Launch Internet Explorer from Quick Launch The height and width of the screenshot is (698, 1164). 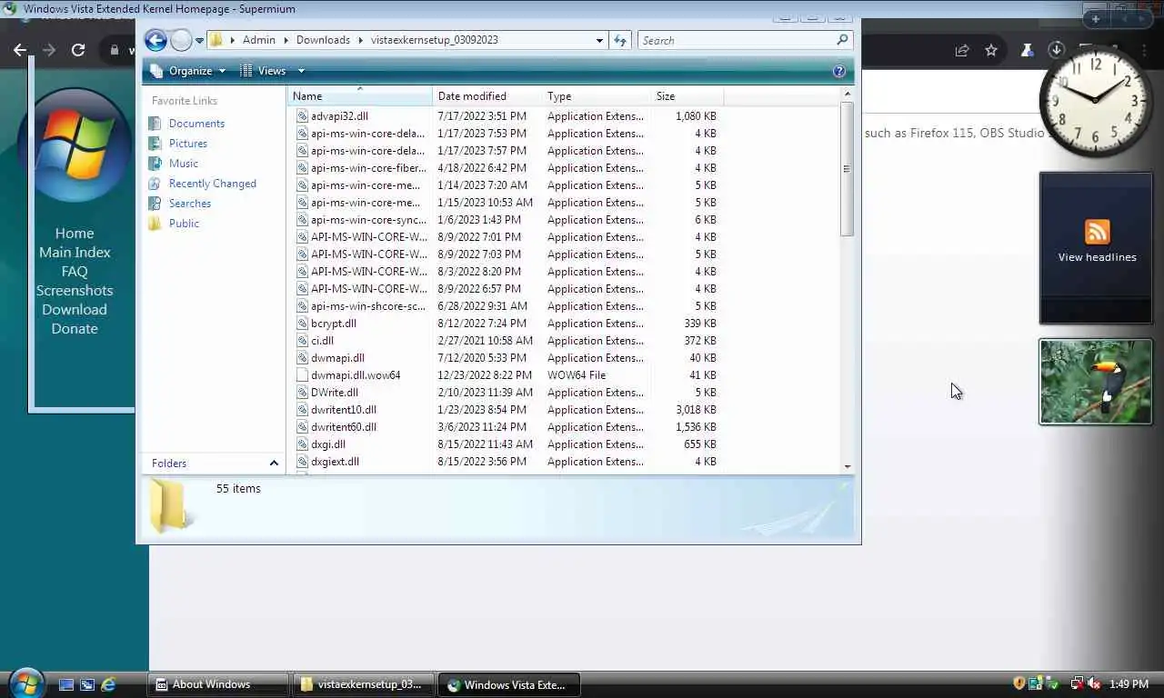pyautogui.click(x=108, y=684)
